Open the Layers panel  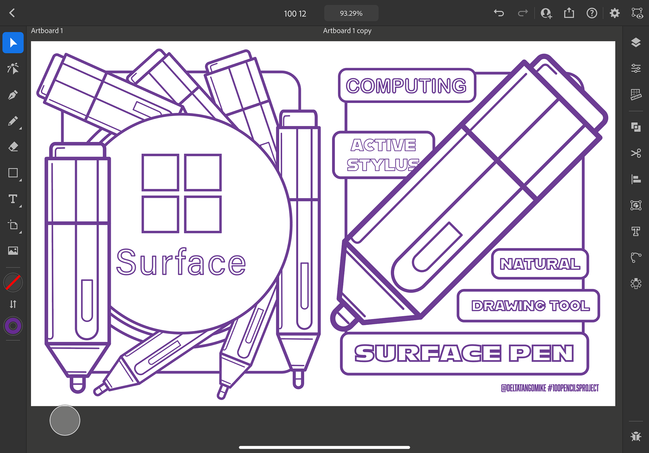coord(636,43)
